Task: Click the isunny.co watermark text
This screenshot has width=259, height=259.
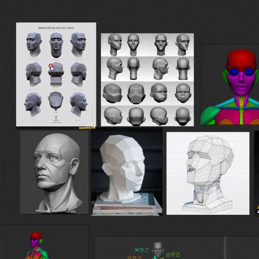Action: [x=87, y=128]
